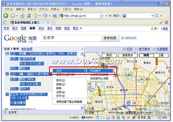173x122 pixels.
Task: Bookmark the page with the star icon
Action: pyautogui.click(x=102, y=16)
